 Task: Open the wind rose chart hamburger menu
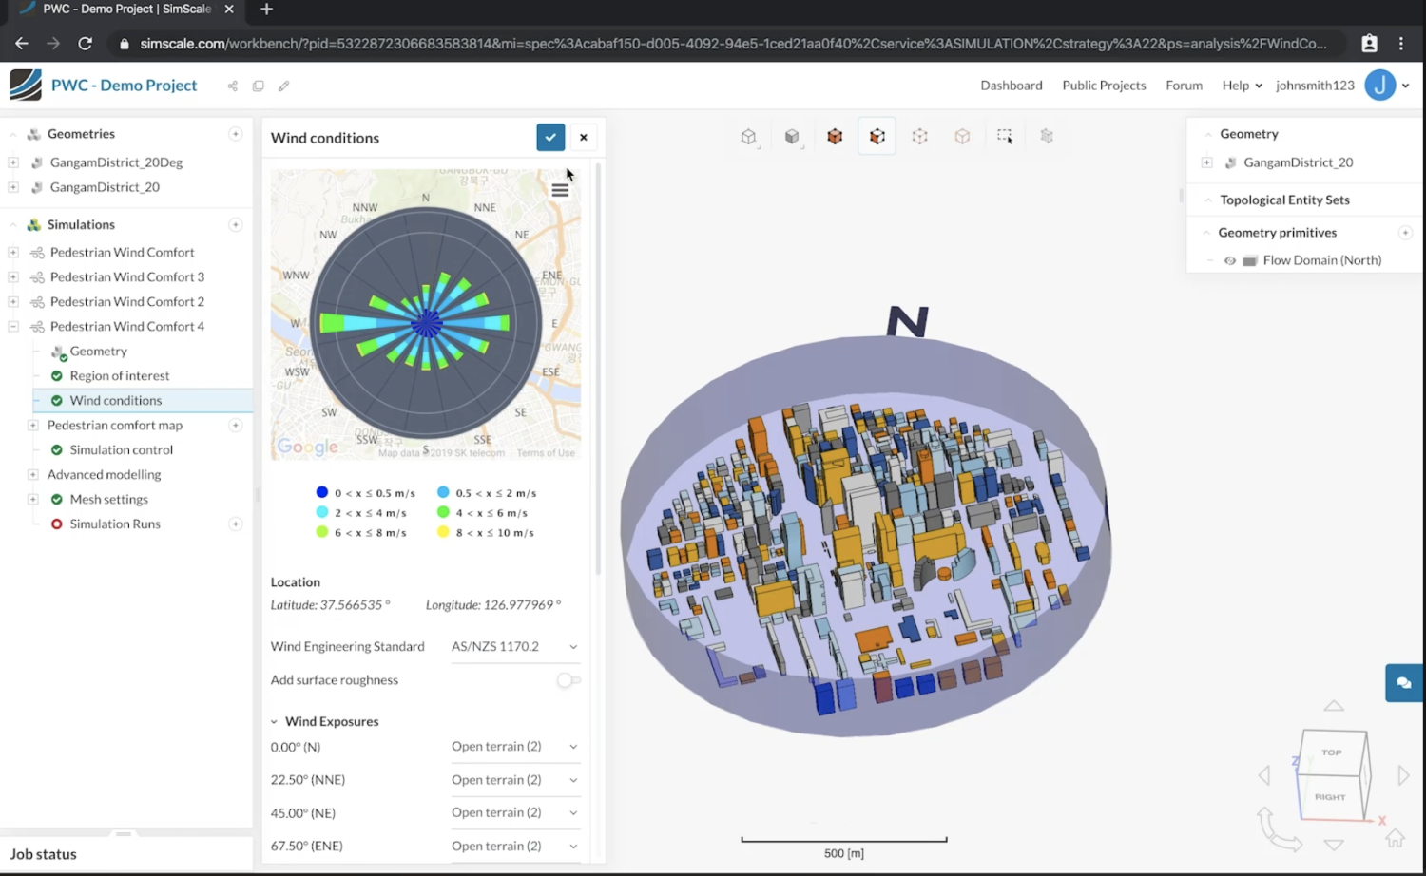coord(560,190)
